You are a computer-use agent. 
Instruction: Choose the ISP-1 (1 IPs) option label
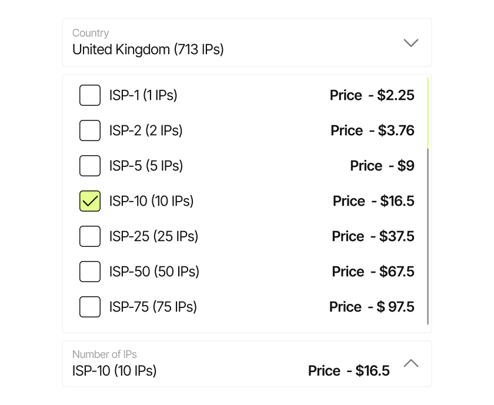[143, 95]
